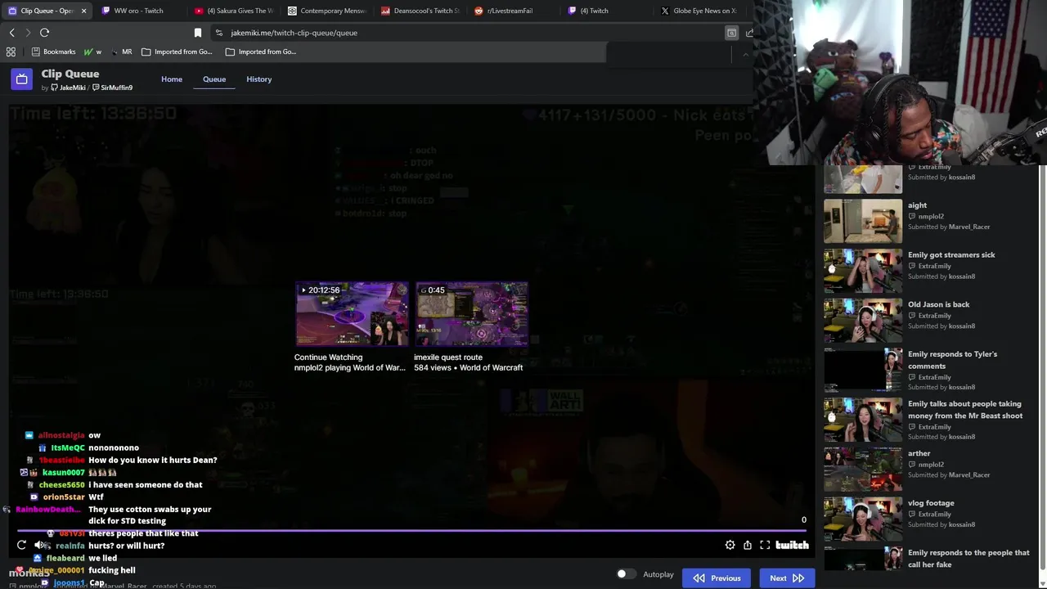
Task: Click the queue list scrollbar
Action: 1043,368
